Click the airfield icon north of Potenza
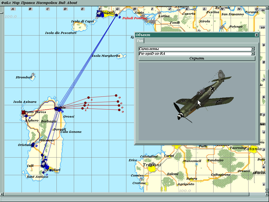The height and width of the screenshot is (202, 269). pos(223,27)
